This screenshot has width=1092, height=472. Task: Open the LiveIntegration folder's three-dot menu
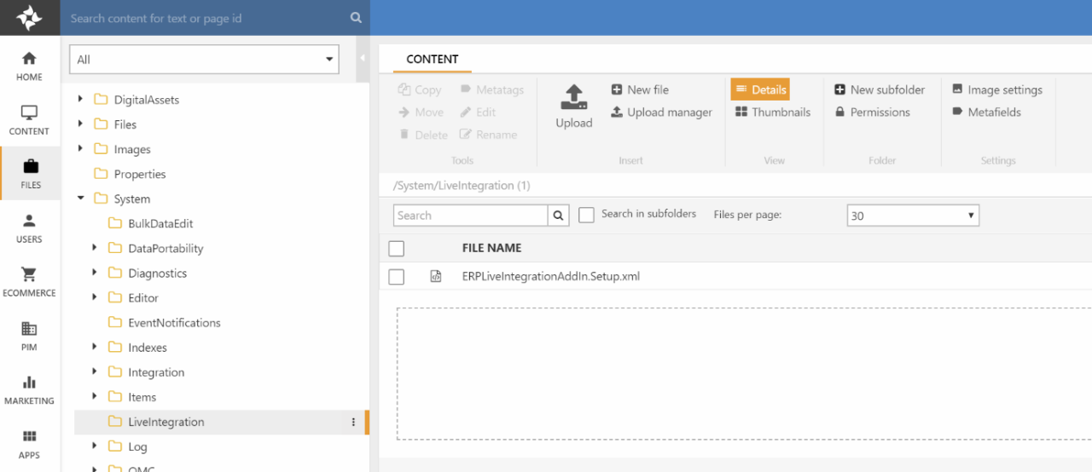(353, 422)
